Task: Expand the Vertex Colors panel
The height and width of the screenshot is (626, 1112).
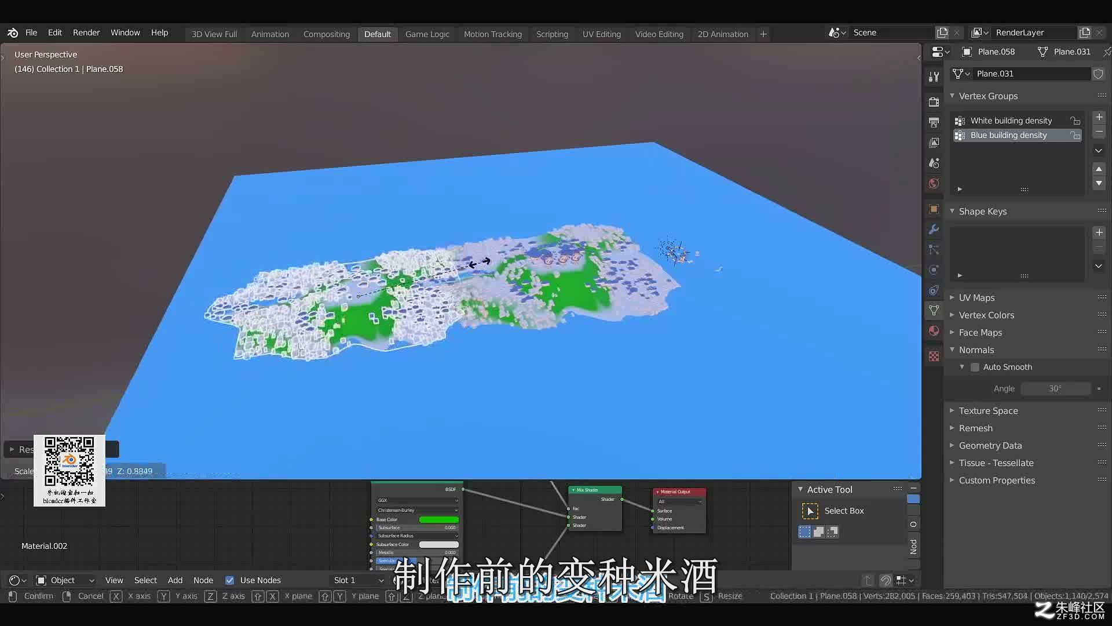Action: (952, 315)
